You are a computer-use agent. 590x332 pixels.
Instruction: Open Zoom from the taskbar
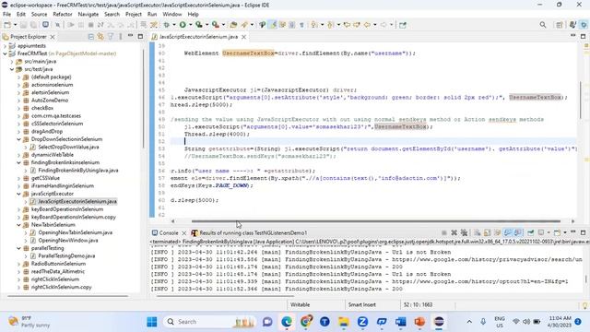[x=362, y=322]
